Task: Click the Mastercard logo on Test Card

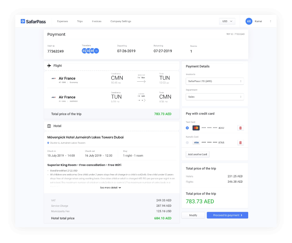Action: point(196,128)
